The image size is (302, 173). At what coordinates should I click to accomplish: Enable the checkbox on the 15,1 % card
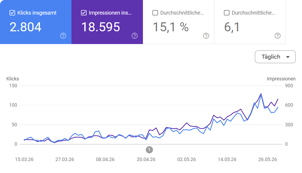click(x=155, y=13)
